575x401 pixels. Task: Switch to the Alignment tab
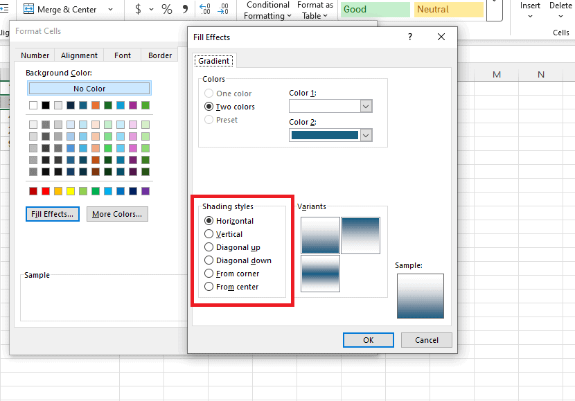pyautogui.click(x=79, y=55)
